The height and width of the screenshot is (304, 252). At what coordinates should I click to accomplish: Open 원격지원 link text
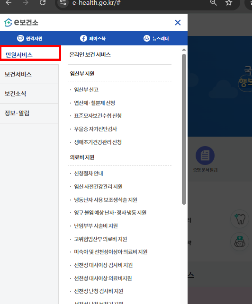tap(34, 38)
